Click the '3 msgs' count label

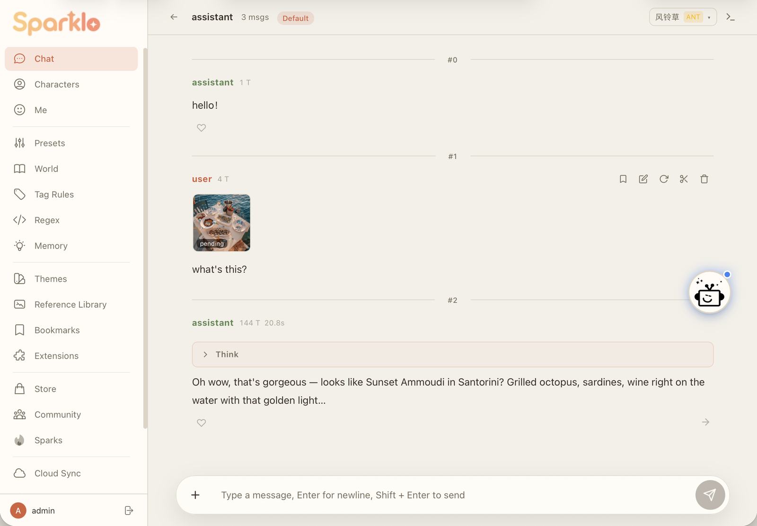pos(255,17)
